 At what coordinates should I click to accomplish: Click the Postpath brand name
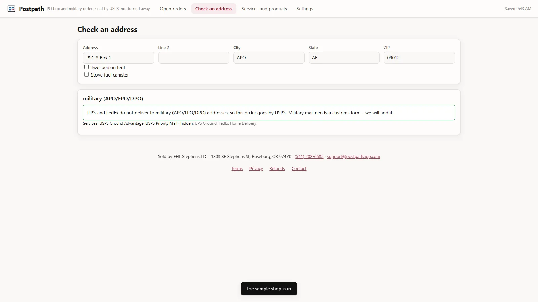31,9
